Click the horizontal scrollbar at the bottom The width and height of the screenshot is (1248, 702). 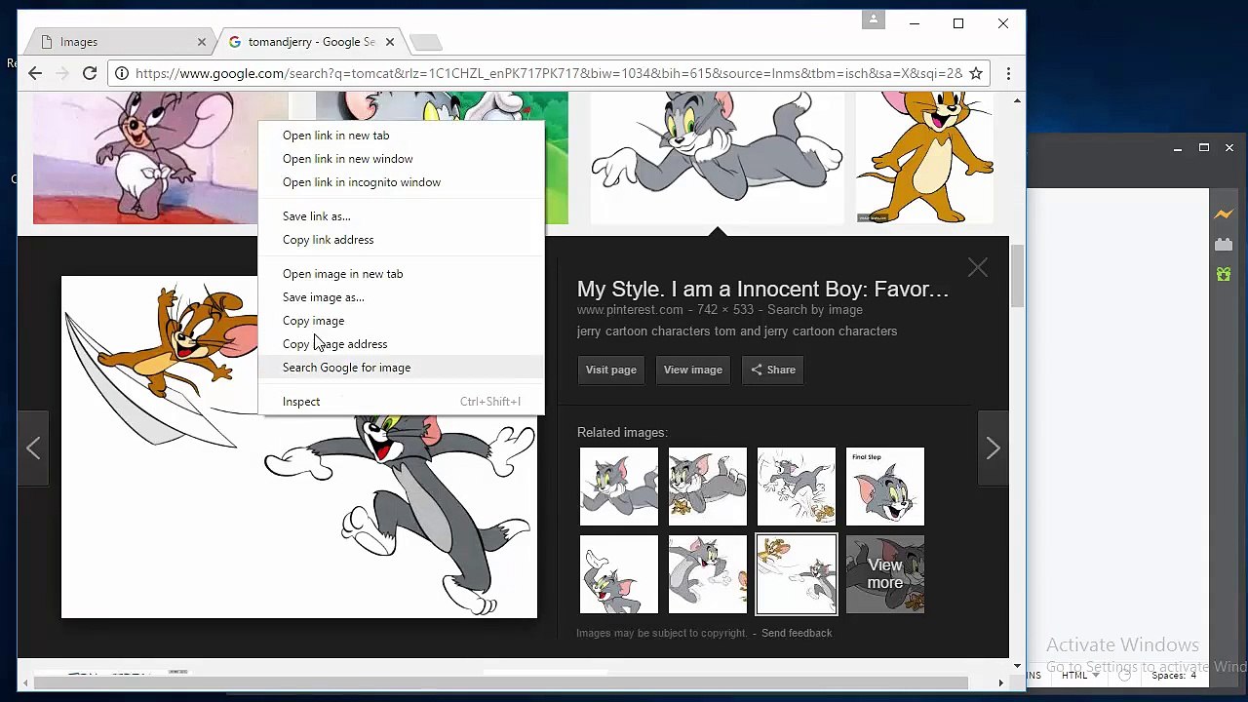click(500, 682)
